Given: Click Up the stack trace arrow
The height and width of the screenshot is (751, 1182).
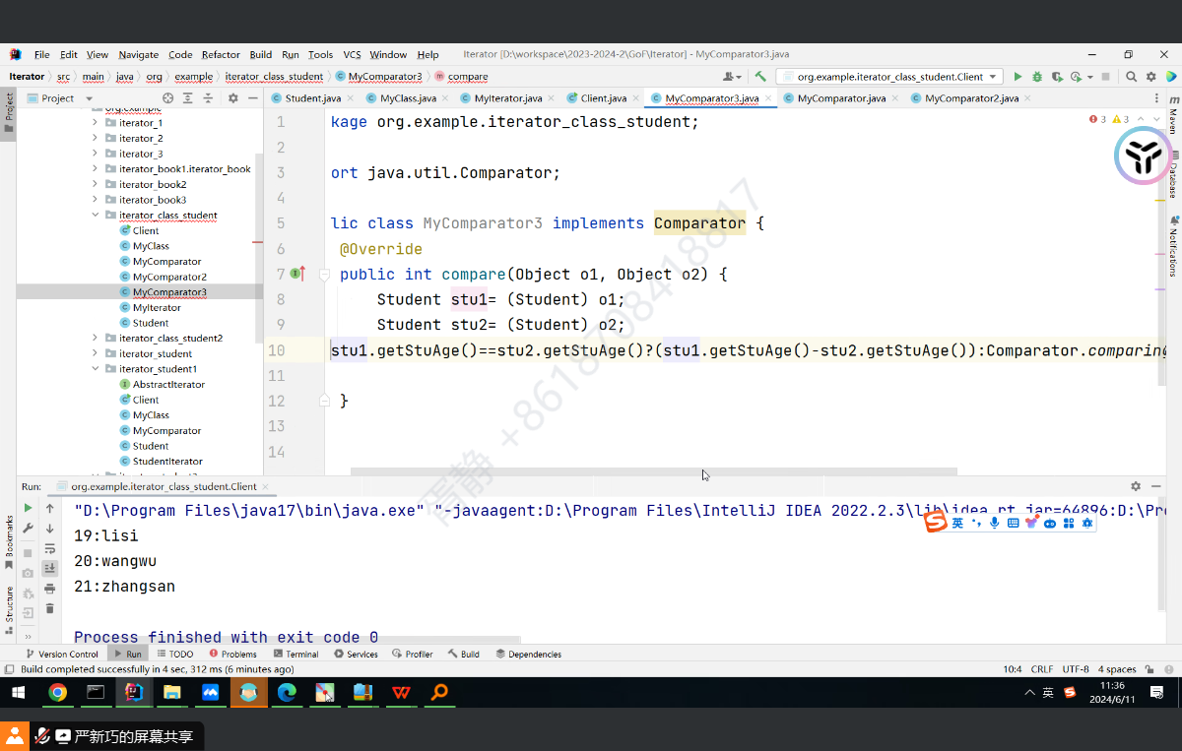Looking at the screenshot, I should pyautogui.click(x=50, y=509).
